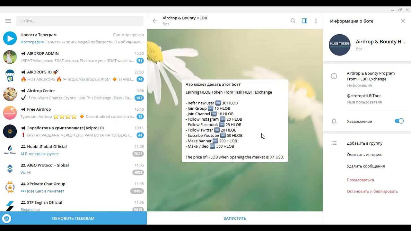Click the Airdrop Center avatar
Image resolution: width=411 pixels, height=231 pixels.
pyautogui.click(x=10, y=94)
